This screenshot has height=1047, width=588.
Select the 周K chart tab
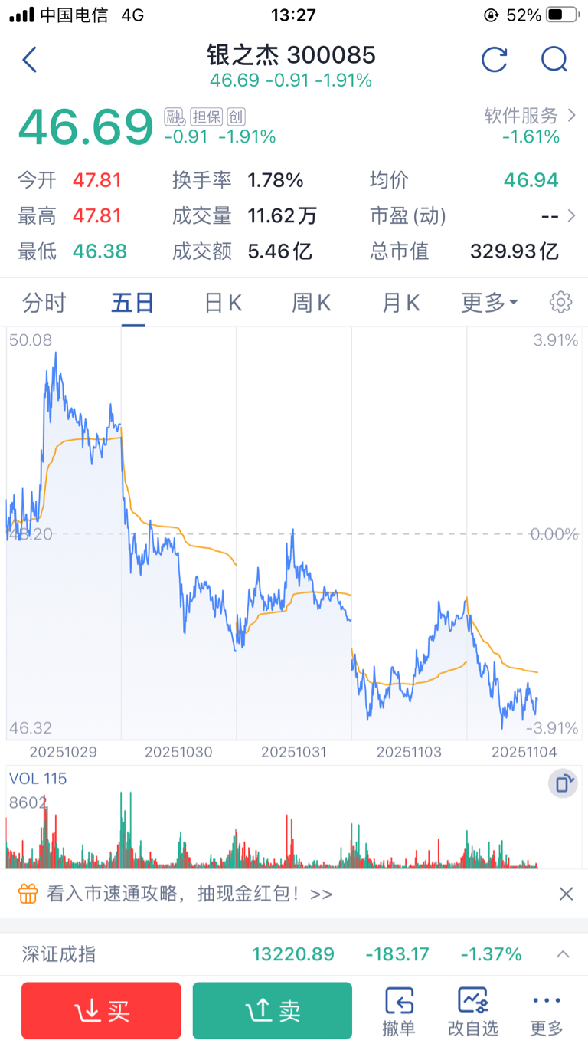[312, 303]
